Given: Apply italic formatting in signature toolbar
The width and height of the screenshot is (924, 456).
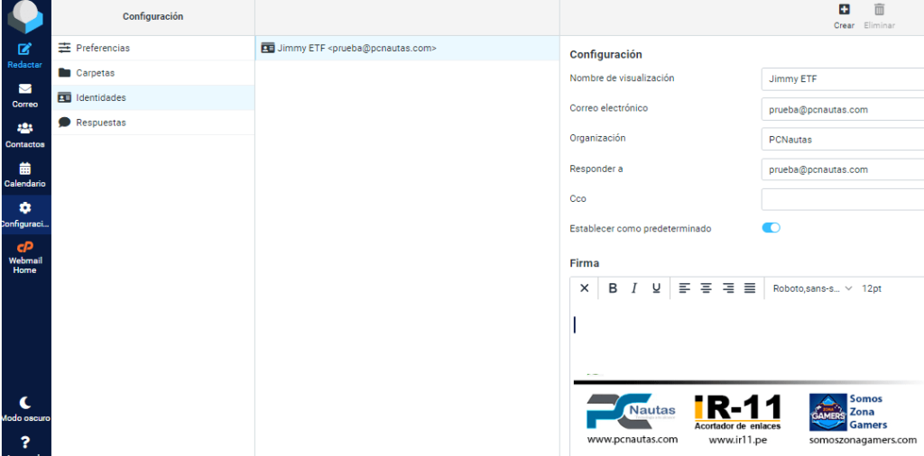Looking at the screenshot, I should pos(634,288).
